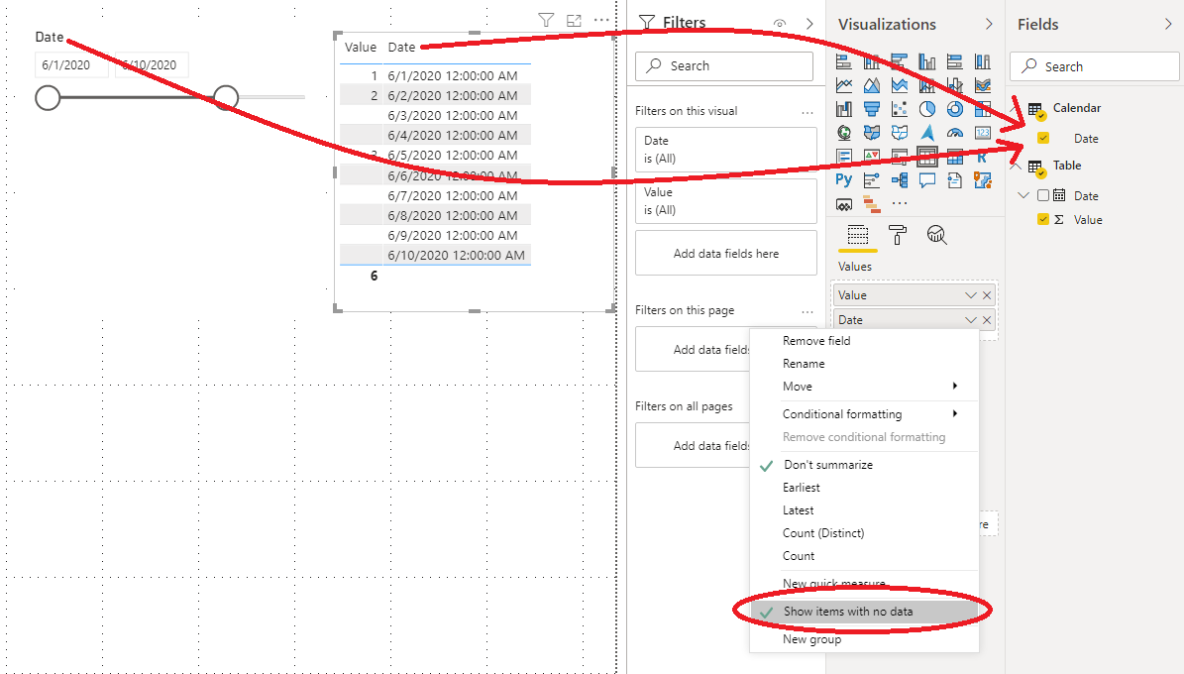Select the matrix visual icon
The height and width of the screenshot is (674, 1184).
955,157
